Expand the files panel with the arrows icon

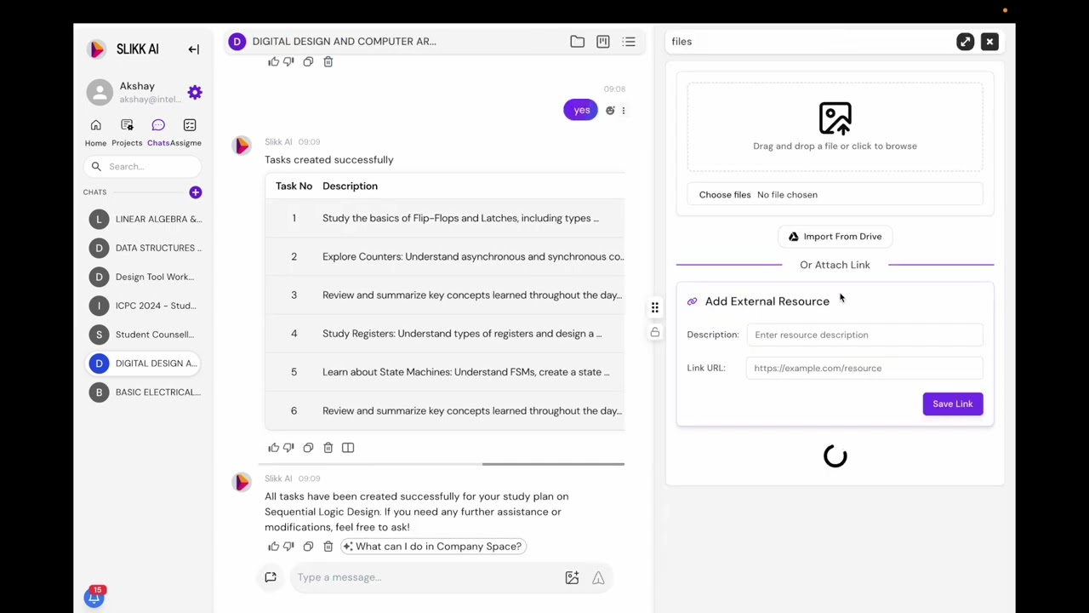(965, 42)
